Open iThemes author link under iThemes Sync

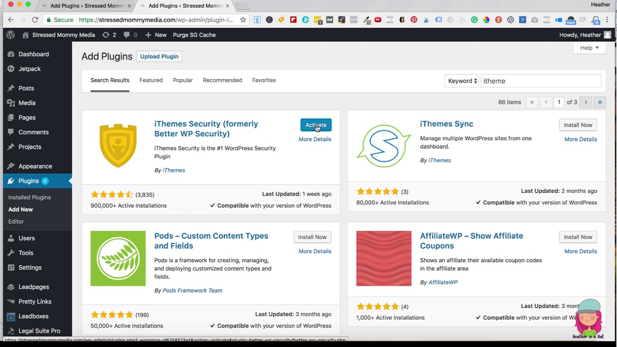point(440,160)
